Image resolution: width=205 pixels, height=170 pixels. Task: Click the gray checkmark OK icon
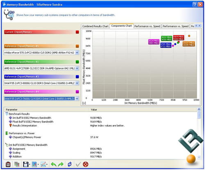point(78,164)
